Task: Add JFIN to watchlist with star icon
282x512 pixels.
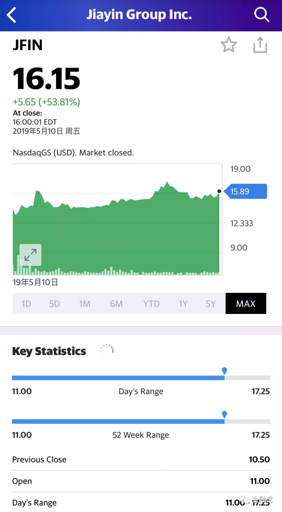Action: click(x=229, y=45)
